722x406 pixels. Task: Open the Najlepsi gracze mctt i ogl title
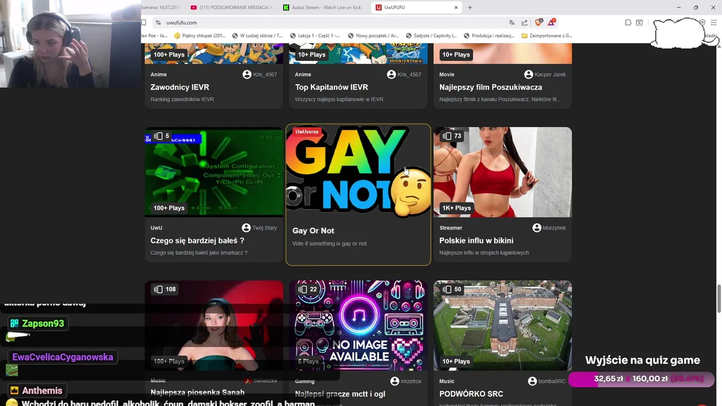pos(340,394)
